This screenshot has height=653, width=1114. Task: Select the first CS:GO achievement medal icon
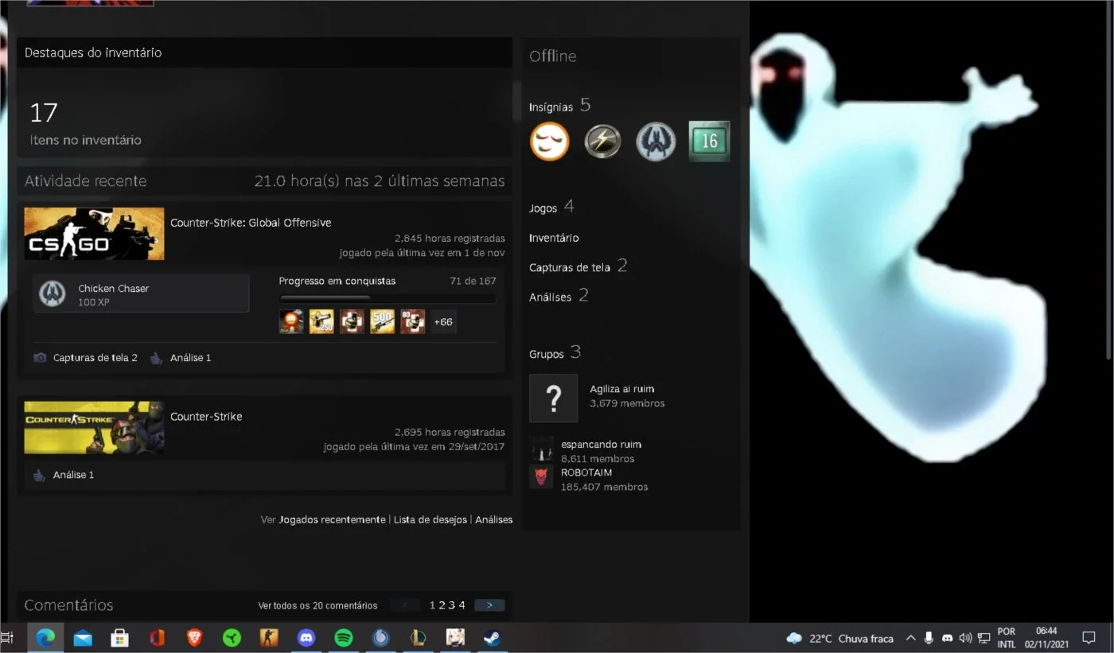(x=291, y=321)
